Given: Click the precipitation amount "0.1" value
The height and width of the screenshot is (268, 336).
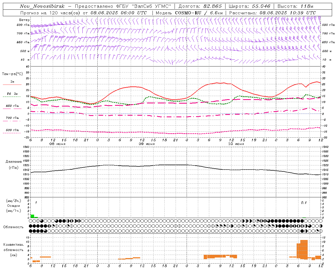Looking at the screenshot, I should [x=304, y=203].
